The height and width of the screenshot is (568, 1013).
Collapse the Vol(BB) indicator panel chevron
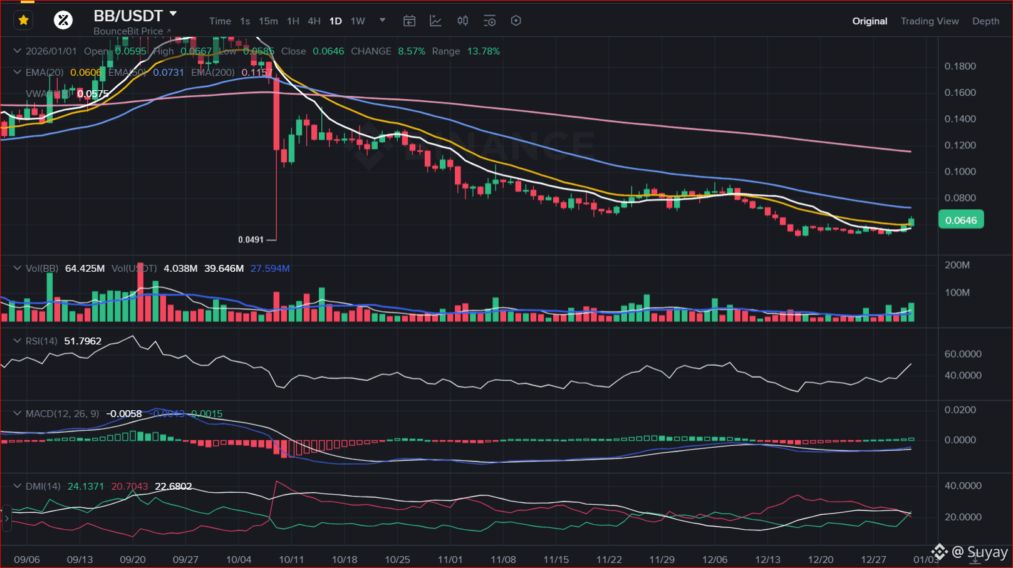pos(18,268)
